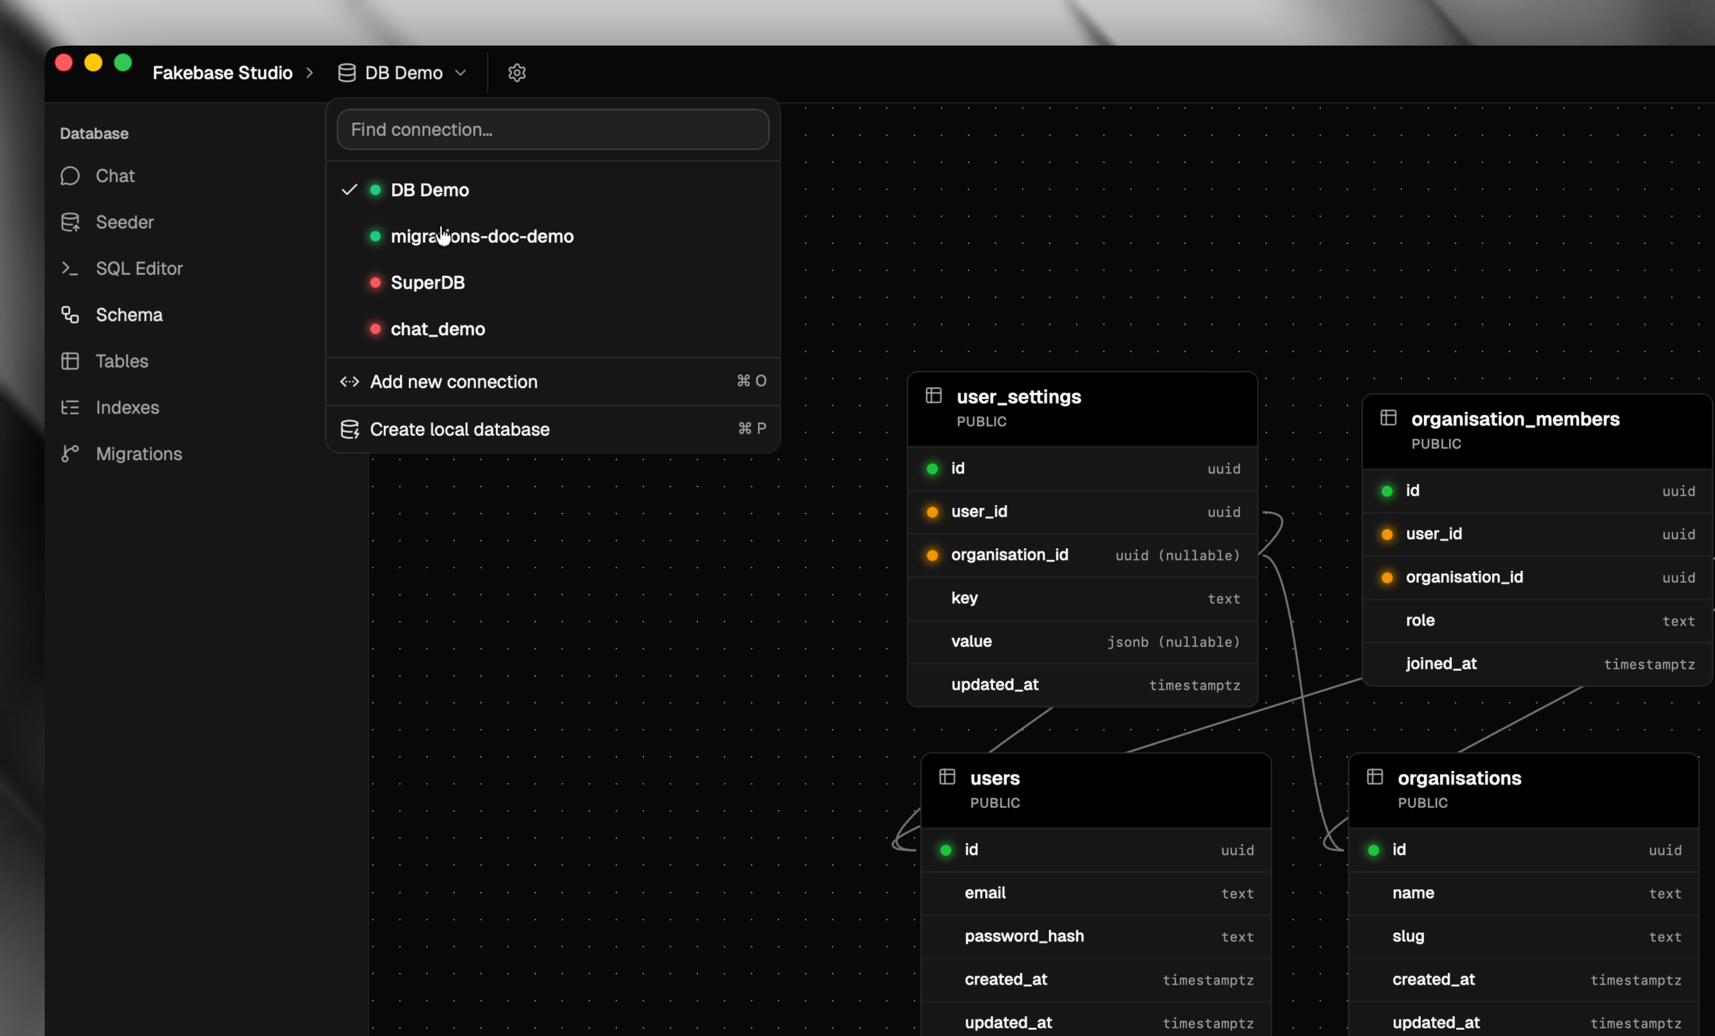Screen dimensions: 1715x1036
Task: Select the organisation_members table header
Action: coord(1537,431)
